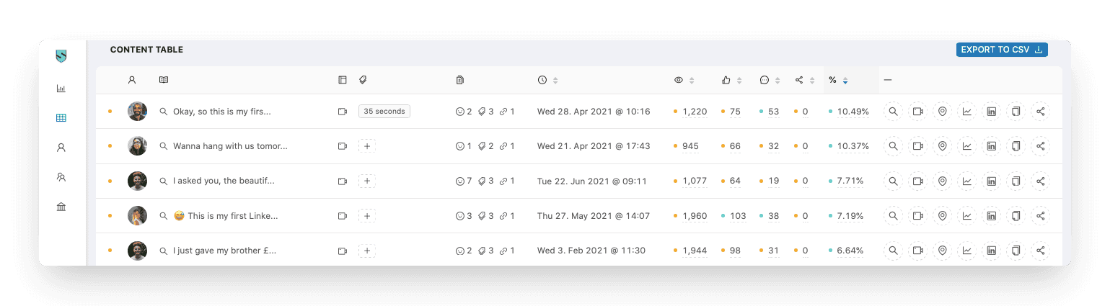1110x306 pixels.
Task: Open the post "Wanna hang with us tomor..."
Action: [229, 146]
